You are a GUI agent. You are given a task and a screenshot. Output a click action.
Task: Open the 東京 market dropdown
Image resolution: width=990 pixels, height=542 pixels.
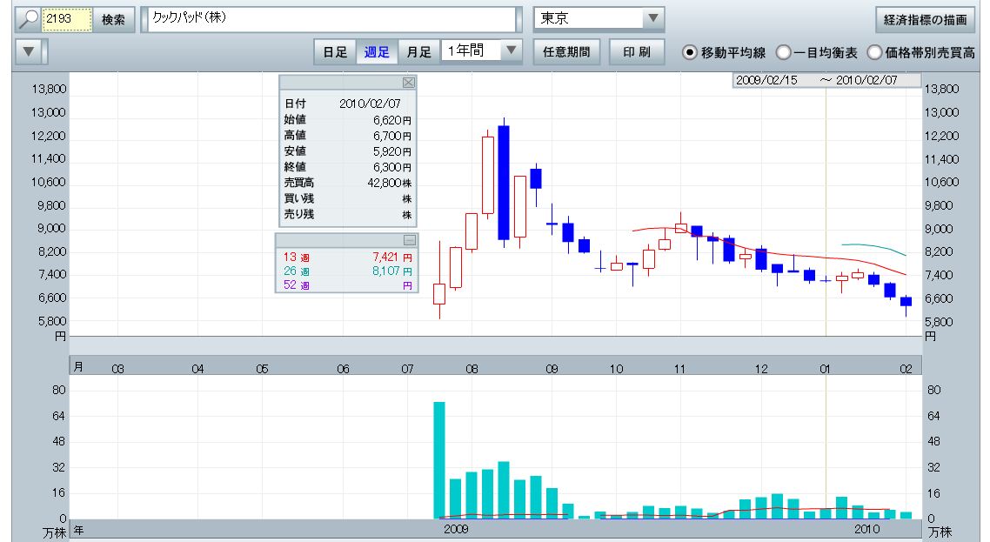pos(652,19)
